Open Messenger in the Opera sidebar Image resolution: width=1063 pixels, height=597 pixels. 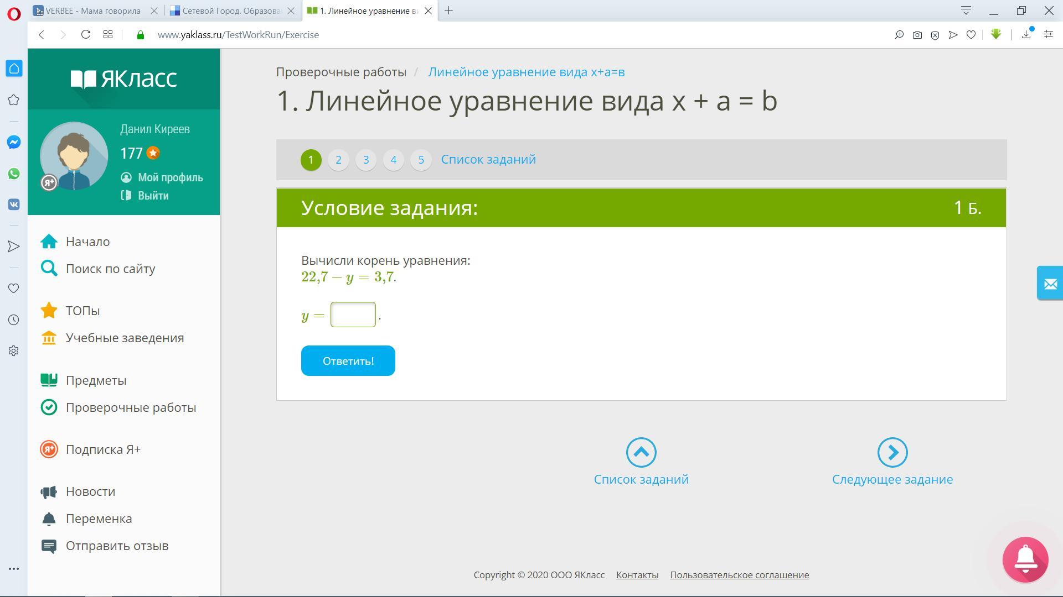point(14,142)
